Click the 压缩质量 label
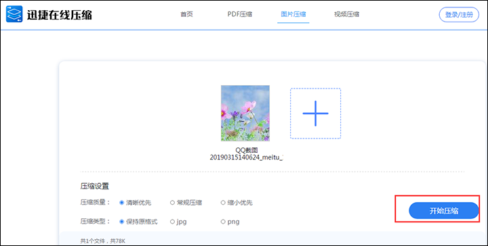The width and height of the screenshot is (488, 246). point(96,203)
